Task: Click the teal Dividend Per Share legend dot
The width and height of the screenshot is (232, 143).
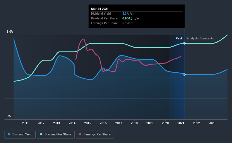Action: [41, 134]
